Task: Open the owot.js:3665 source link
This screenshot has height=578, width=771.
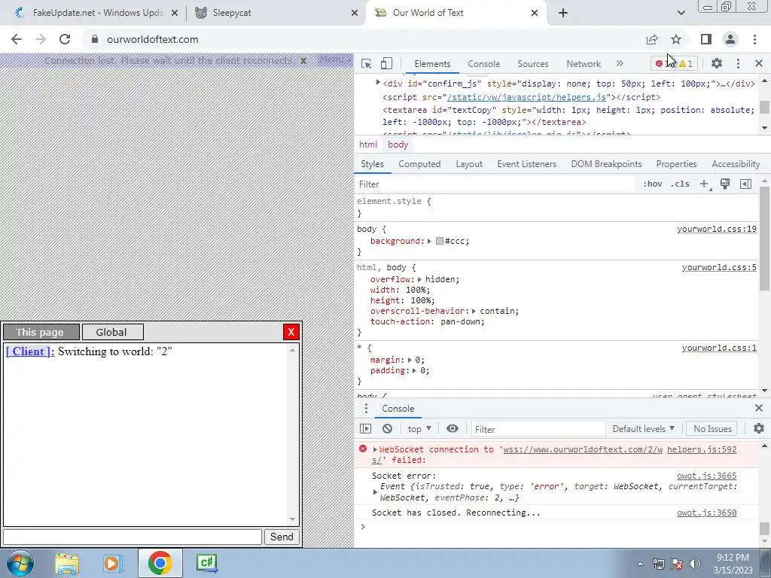Action: [706, 476]
